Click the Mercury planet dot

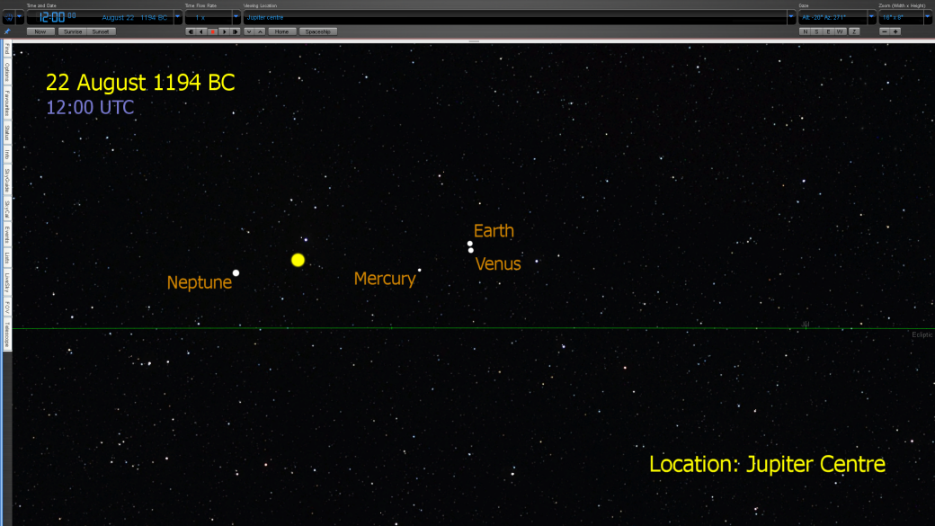(x=420, y=270)
